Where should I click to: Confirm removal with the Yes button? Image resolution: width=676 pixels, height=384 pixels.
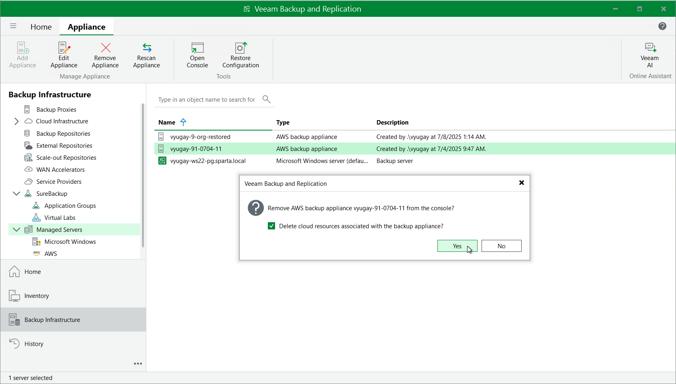coord(457,246)
